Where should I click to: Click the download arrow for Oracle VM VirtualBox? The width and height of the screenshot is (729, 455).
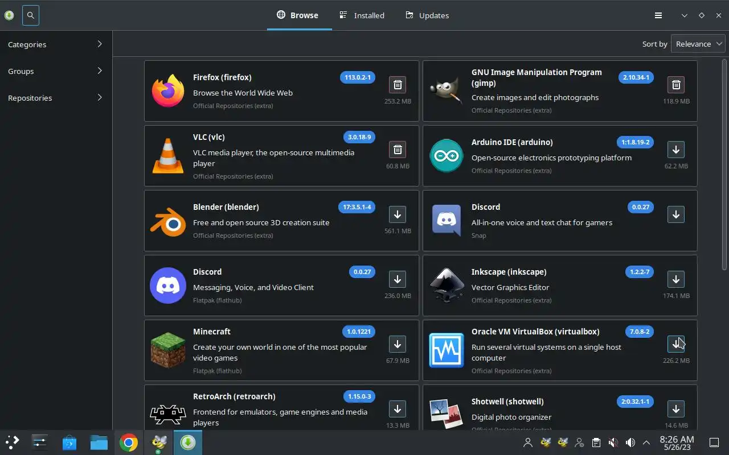pyautogui.click(x=676, y=344)
